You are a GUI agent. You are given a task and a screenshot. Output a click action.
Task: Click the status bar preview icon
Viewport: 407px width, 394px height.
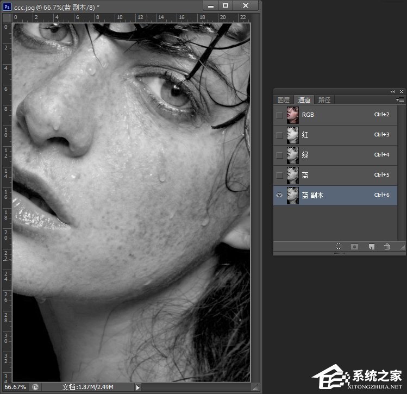point(35,387)
